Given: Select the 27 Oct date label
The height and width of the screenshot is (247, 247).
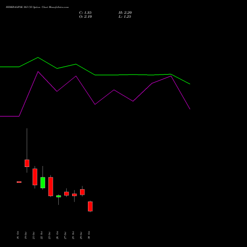Looking at the screenshot, I should point(65,235).
